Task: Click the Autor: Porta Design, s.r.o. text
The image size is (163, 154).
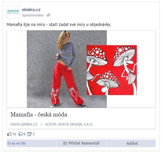Action: [69, 124]
